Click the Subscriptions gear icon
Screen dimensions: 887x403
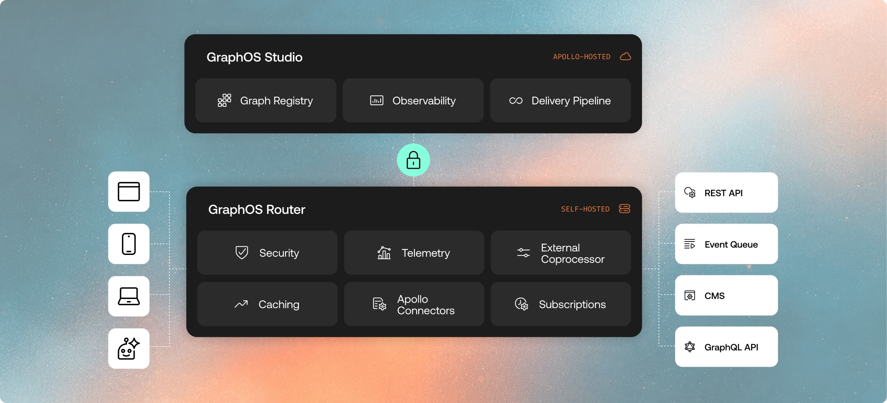tap(521, 304)
